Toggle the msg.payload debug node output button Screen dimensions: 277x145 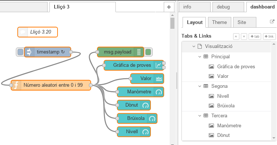click(148, 52)
